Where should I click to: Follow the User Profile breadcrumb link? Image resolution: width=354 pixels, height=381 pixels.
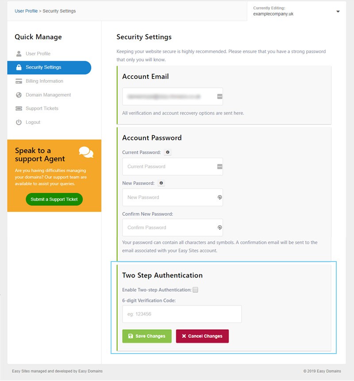(x=26, y=11)
